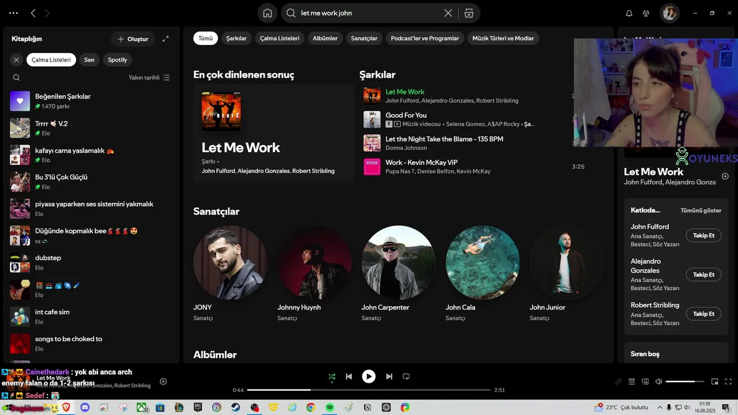Click the play button in player bar
738x415 pixels.
click(368, 376)
